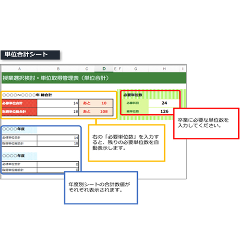
Task: Select the second ○○○○年度 header cell
Action: (19, 156)
